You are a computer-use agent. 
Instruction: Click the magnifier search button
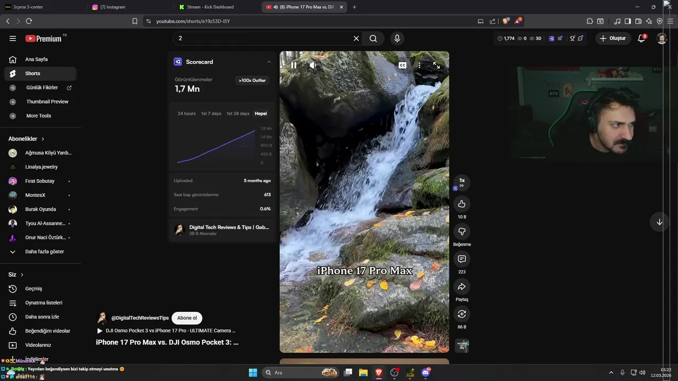[x=373, y=39]
